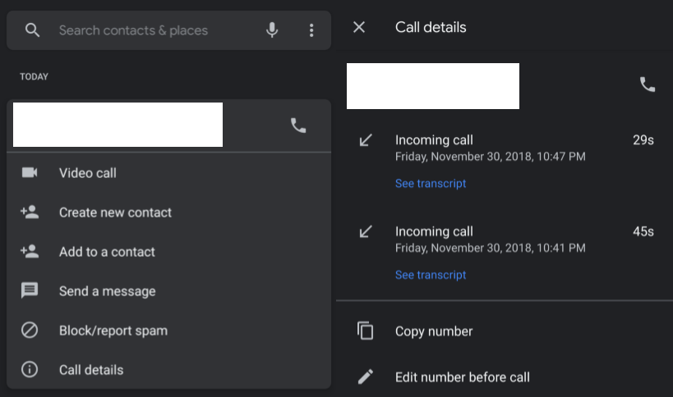
Task: Click phone icon in Call details panel
Action: pyautogui.click(x=648, y=84)
